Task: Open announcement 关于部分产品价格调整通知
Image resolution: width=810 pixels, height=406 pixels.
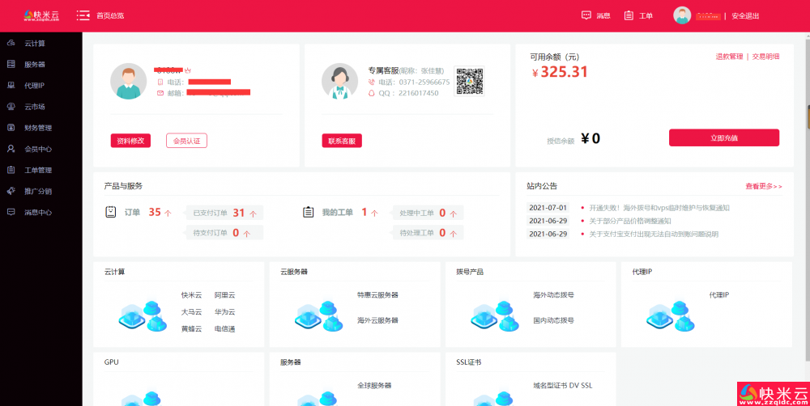Action: pos(630,221)
